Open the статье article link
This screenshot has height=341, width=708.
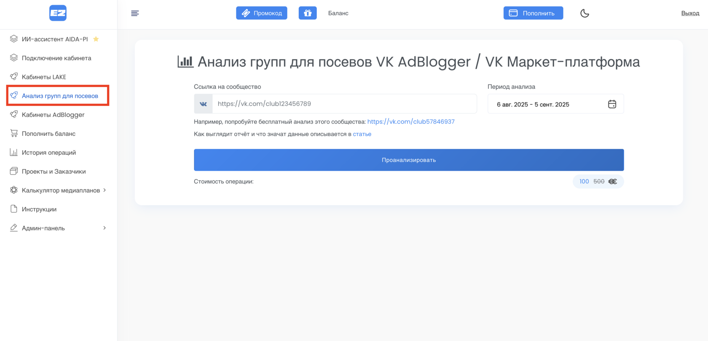tap(362, 134)
